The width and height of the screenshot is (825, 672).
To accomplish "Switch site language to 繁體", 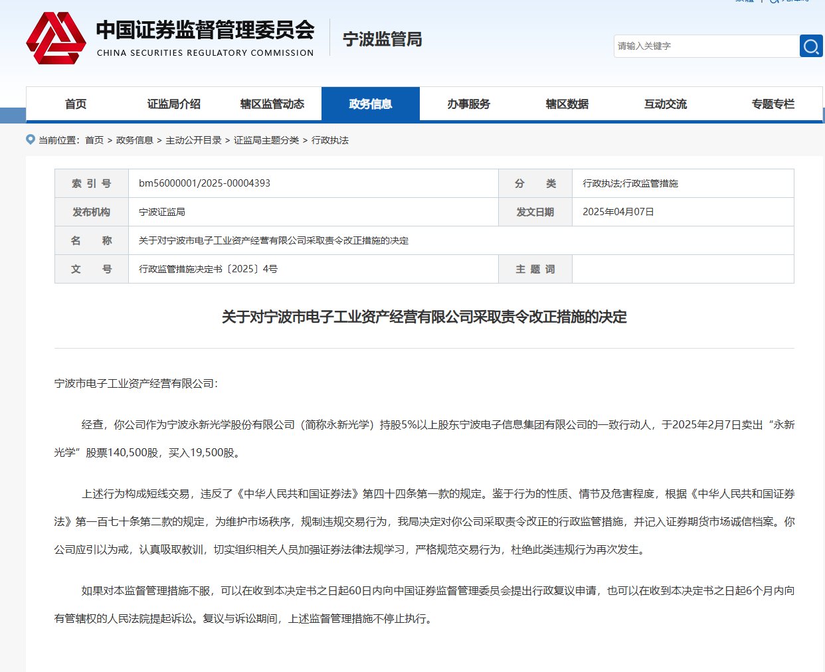I will (x=745, y=3).
